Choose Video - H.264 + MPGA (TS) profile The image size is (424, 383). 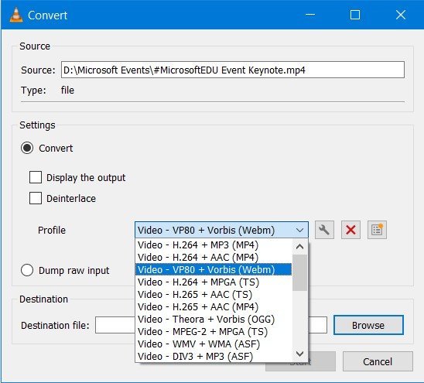(x=214, y=282)
